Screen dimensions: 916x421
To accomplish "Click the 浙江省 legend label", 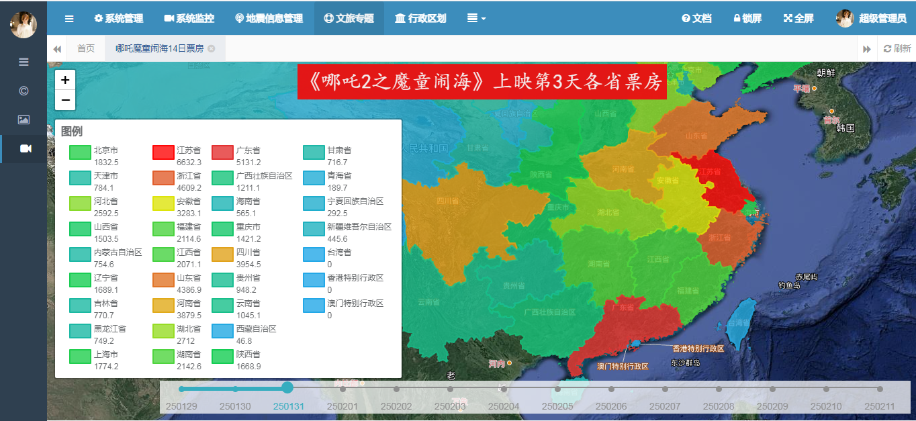I will [189, 176].
